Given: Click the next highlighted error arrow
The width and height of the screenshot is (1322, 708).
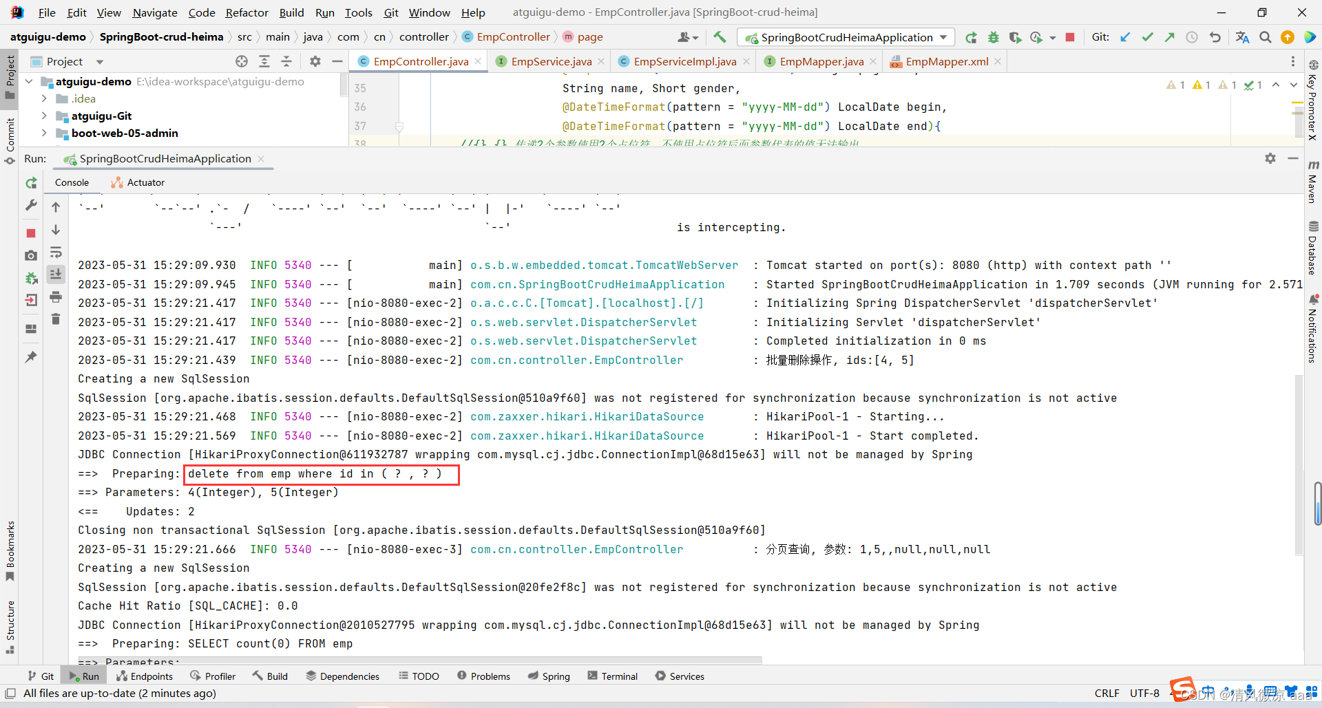Looking at the screenshot, I should pos(1294,85).
